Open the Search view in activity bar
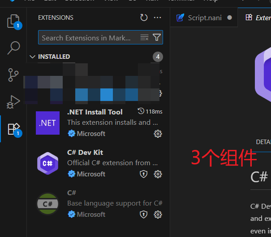Image resolution: width=271 pixels, height=237 pixels. coord(13,48)
